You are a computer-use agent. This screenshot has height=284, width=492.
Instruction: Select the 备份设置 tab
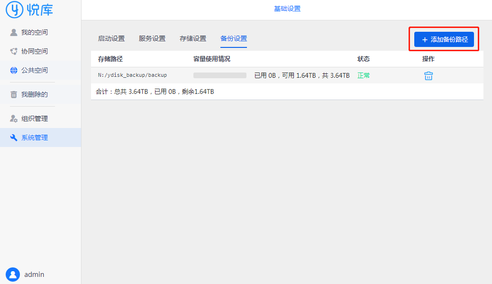point(234,38)
